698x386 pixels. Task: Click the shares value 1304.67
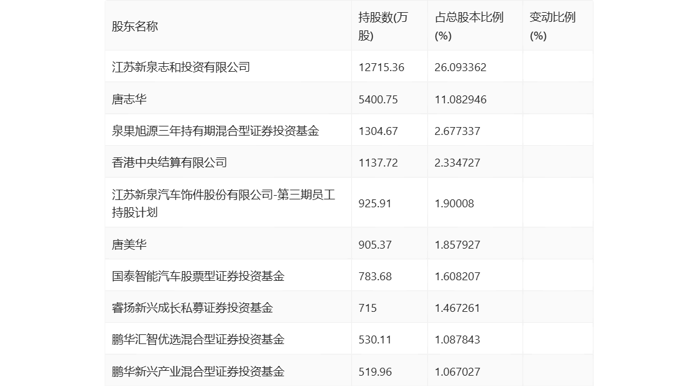point(378,131)
